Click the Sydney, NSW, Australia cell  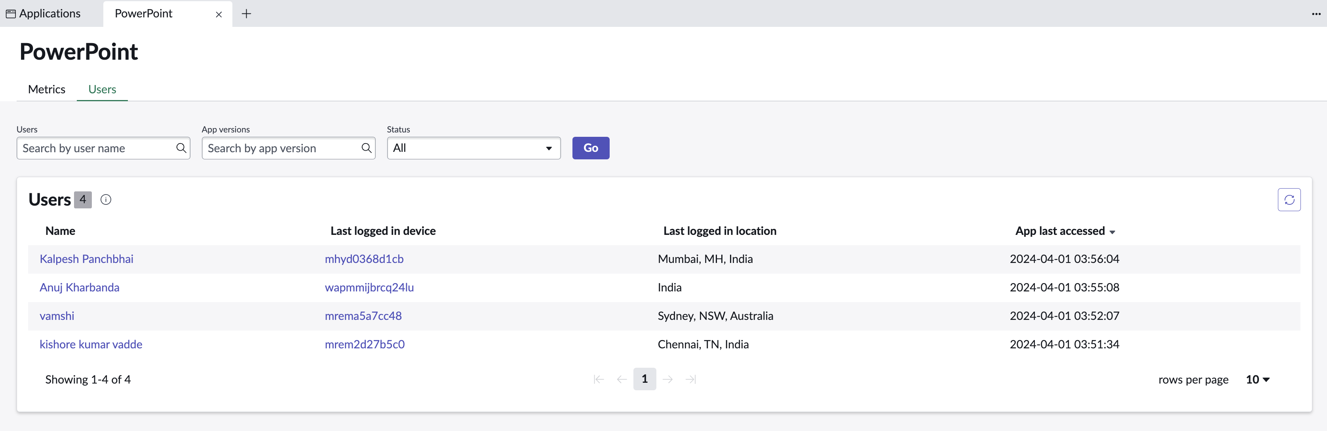tap(715, 316)
